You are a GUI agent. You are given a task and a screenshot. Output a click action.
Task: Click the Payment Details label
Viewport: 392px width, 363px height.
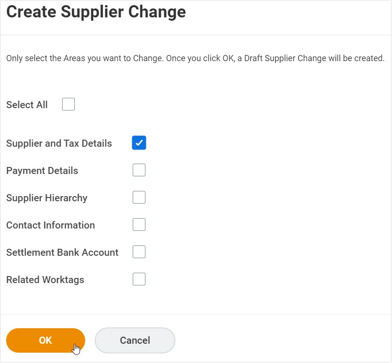[42, 170]
